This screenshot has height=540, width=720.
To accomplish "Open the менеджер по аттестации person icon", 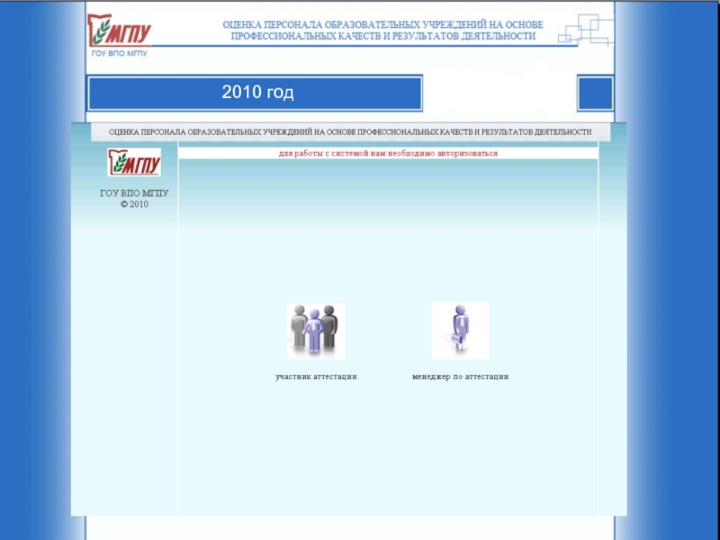I will coord(460,330).
